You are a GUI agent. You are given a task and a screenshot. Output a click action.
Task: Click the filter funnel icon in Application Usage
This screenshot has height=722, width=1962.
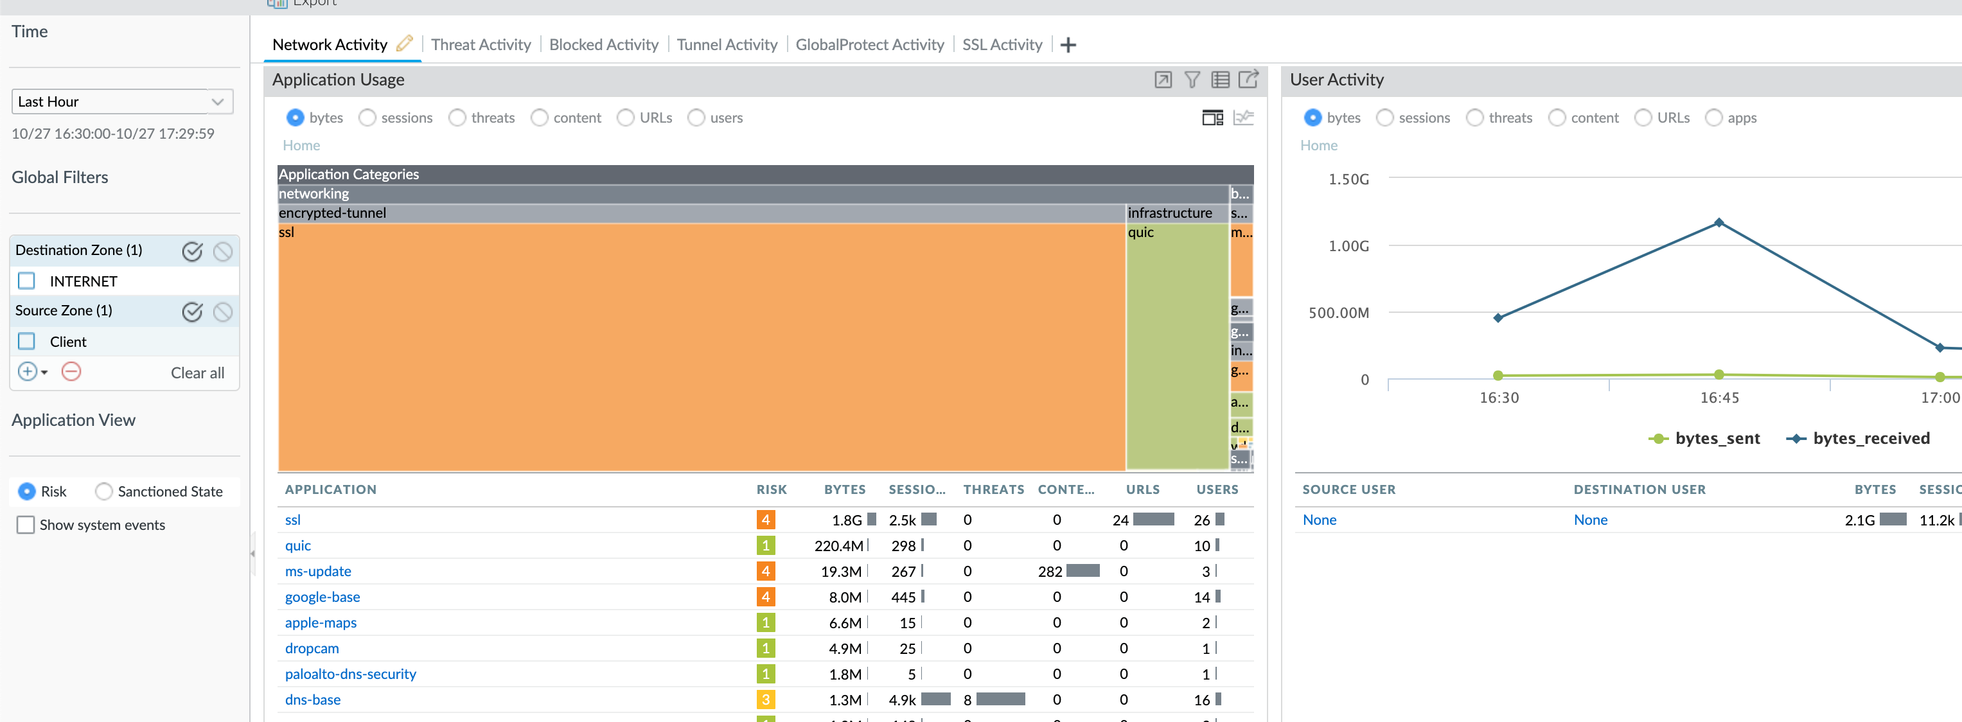tap(1192, 79)
